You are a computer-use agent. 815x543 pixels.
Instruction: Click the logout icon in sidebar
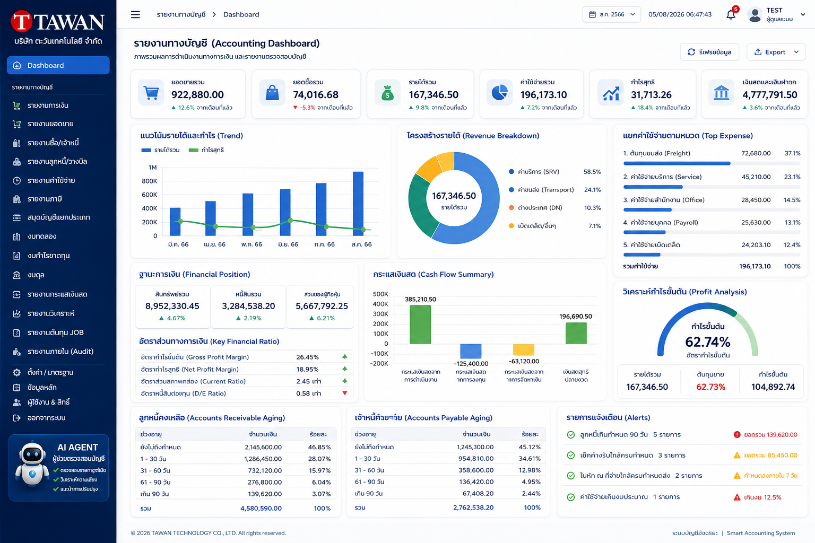(16, 418)
